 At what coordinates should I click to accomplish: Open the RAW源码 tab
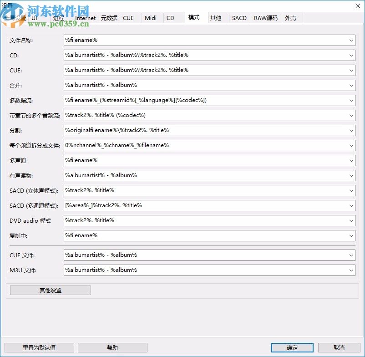tap(266, 18)
